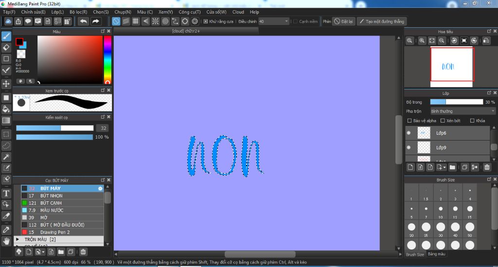Switch to the Bảng màu tab
The height and width of the screenshot is (267, 498).
click(x=436, y=254)
